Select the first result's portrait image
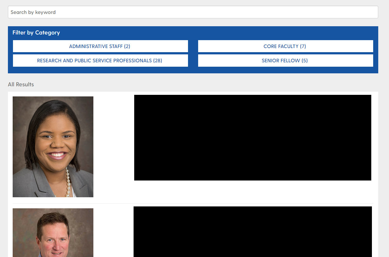389x257 pixels. 53,147
